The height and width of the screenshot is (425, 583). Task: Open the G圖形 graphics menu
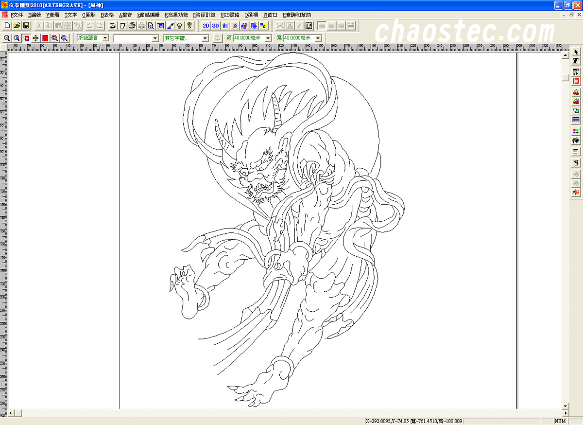[x=89, y=15]
